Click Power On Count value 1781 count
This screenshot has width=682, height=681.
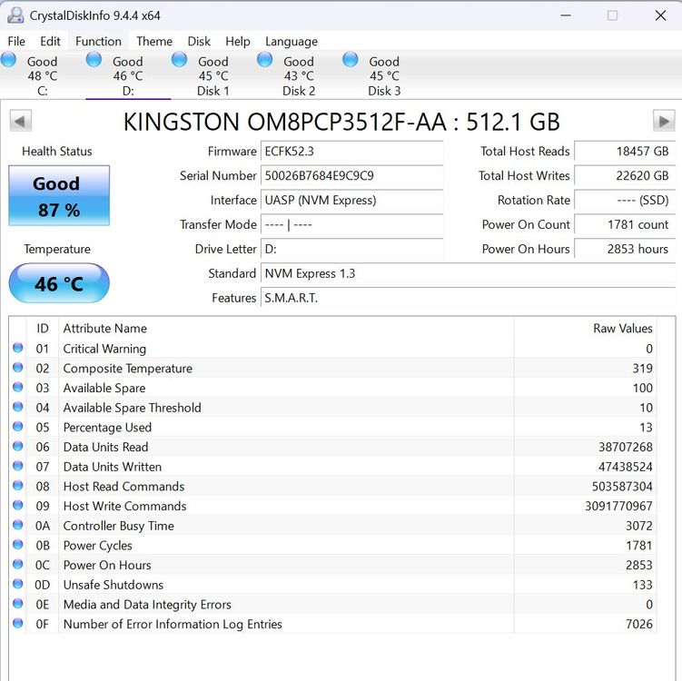(625, 224)
